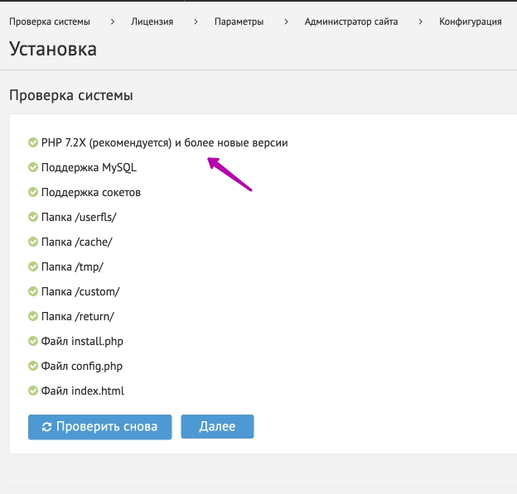Click the green check icon beside PHP 7.2X

click(x=33, y=143)
